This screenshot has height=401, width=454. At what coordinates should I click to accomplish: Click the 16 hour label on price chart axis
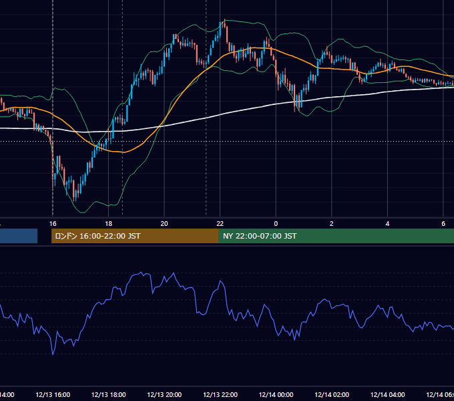(x=53, y=224)
